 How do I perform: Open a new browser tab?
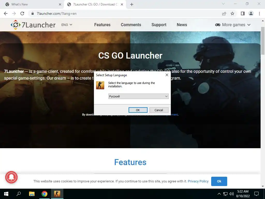[132, 4]
